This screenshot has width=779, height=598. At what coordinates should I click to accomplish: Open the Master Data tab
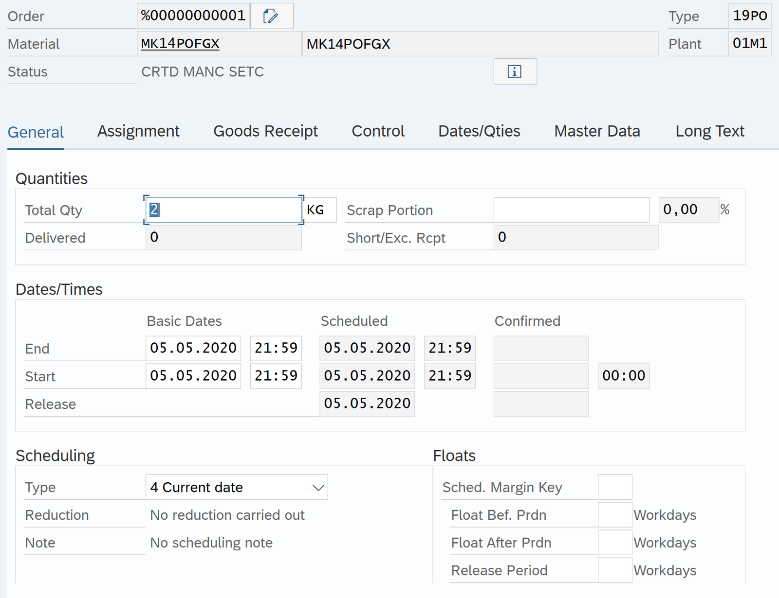click(x=597, y=131)
